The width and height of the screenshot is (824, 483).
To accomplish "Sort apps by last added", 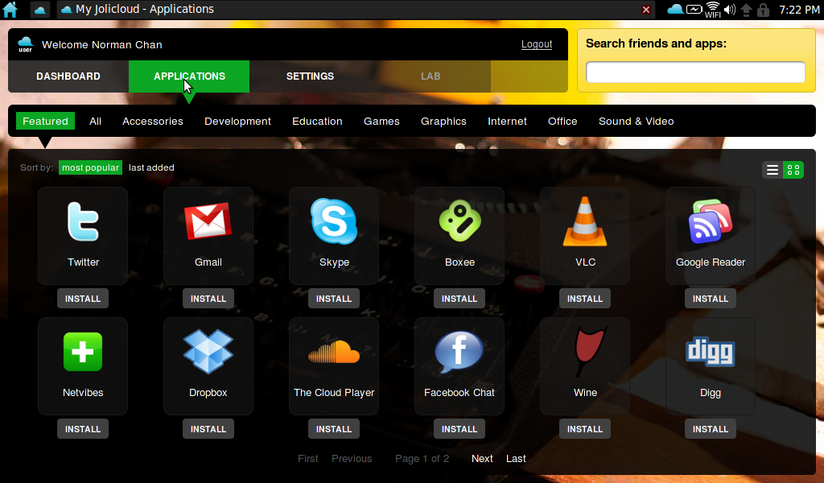I will [x=151, y=167].
